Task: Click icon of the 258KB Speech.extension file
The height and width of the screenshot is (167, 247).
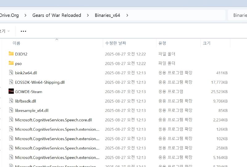Action: click(x=11, y=148)
